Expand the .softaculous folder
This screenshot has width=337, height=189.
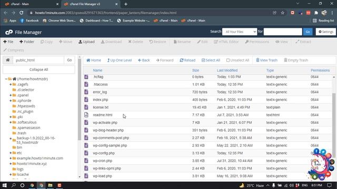(x=11, y=122)
